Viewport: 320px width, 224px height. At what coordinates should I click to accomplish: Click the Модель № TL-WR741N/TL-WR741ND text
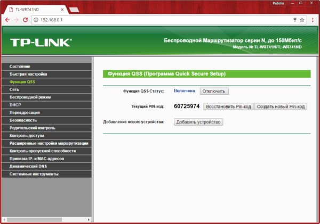click(x=267, y=47)
